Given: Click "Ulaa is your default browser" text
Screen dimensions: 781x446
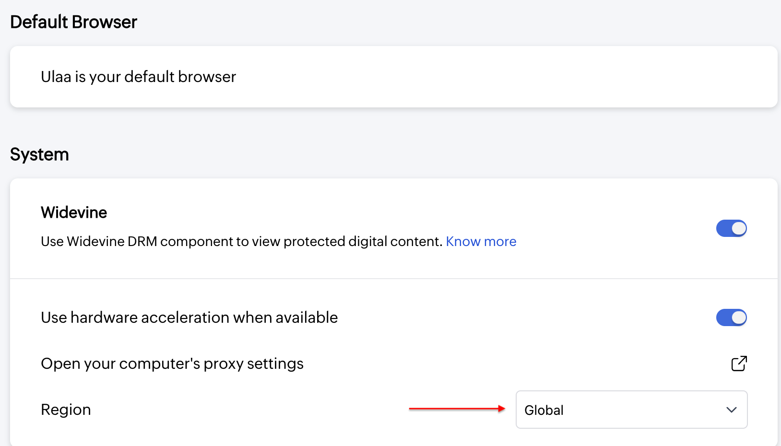Looking at the screenshot, I should 139,77.
